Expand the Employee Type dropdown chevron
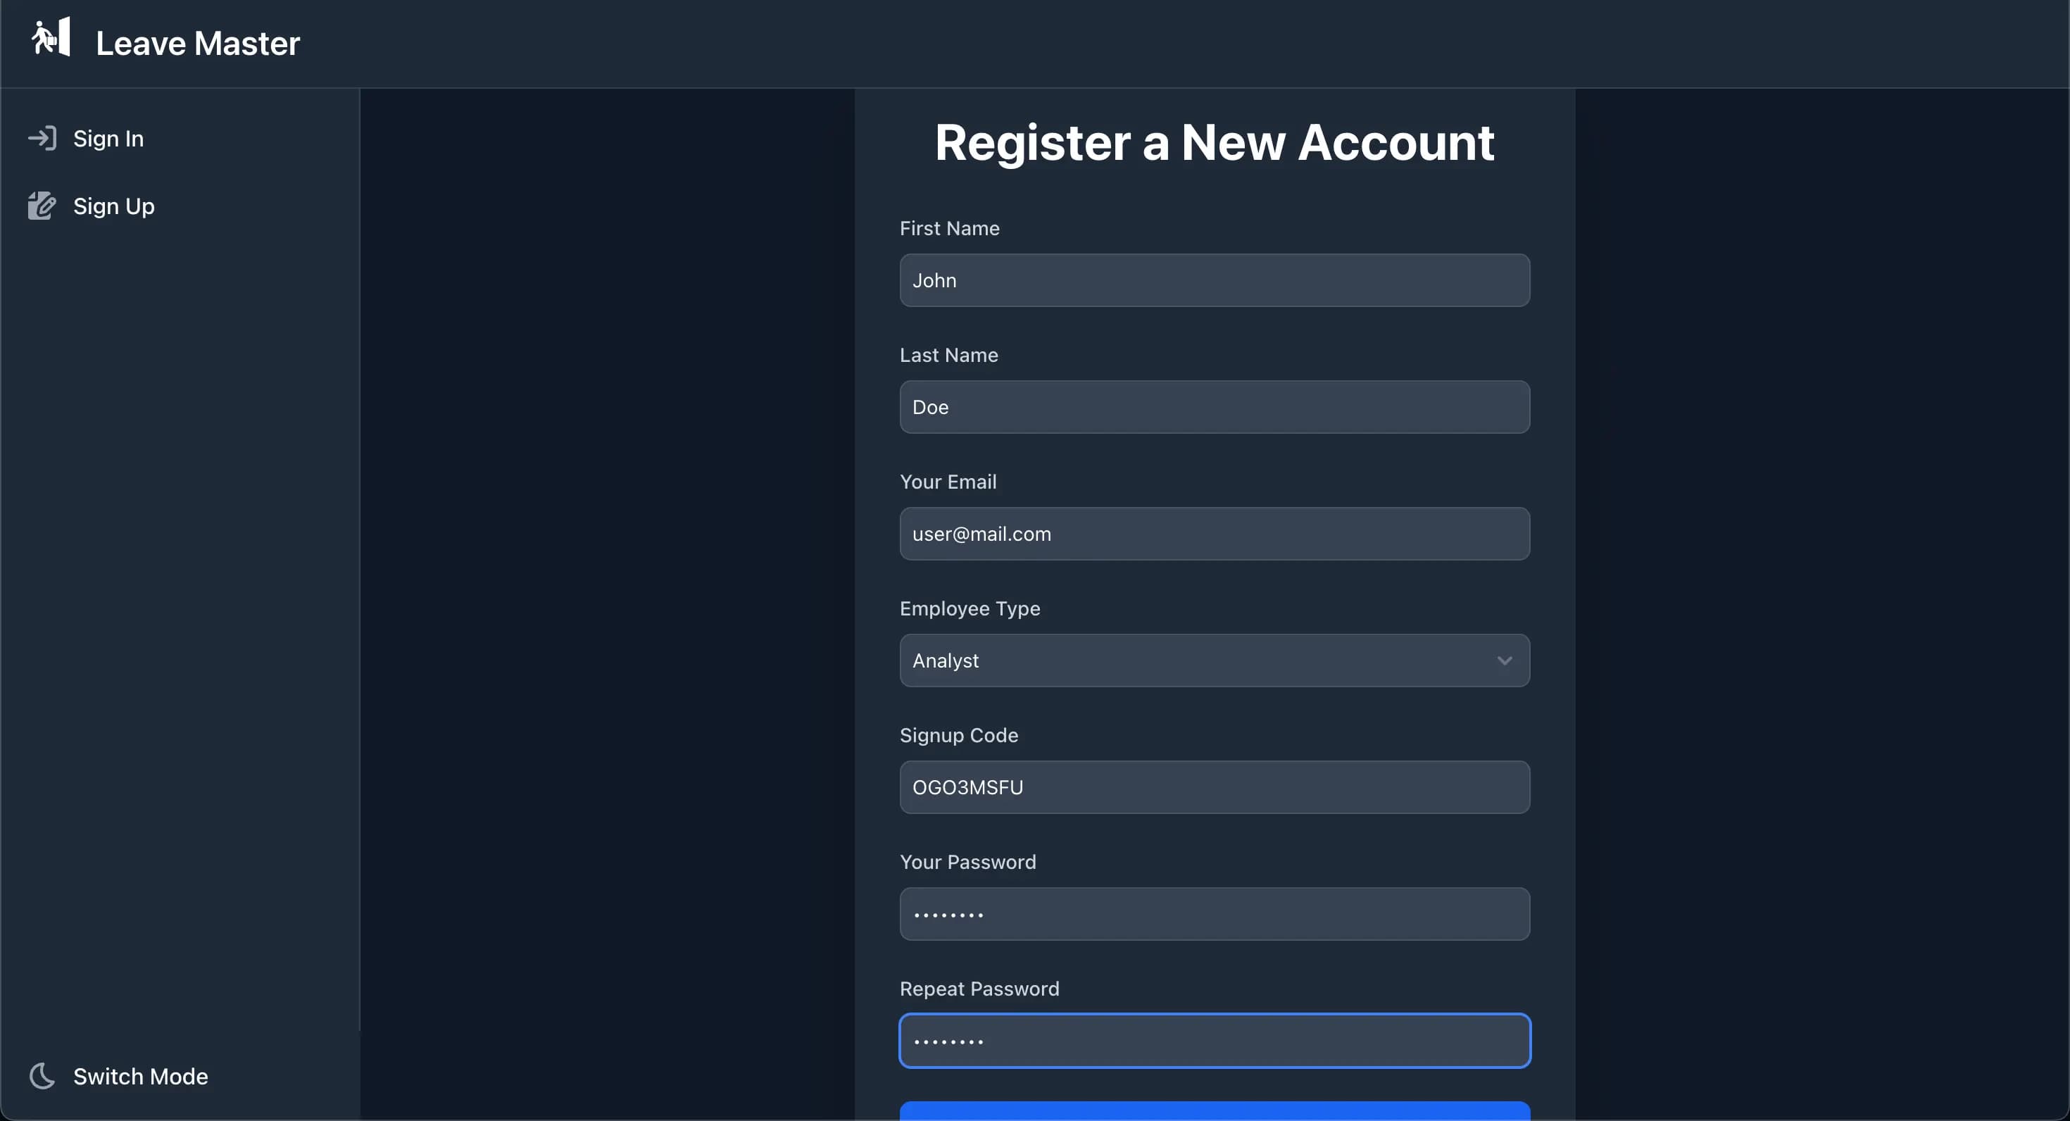 pos(1505,660)
